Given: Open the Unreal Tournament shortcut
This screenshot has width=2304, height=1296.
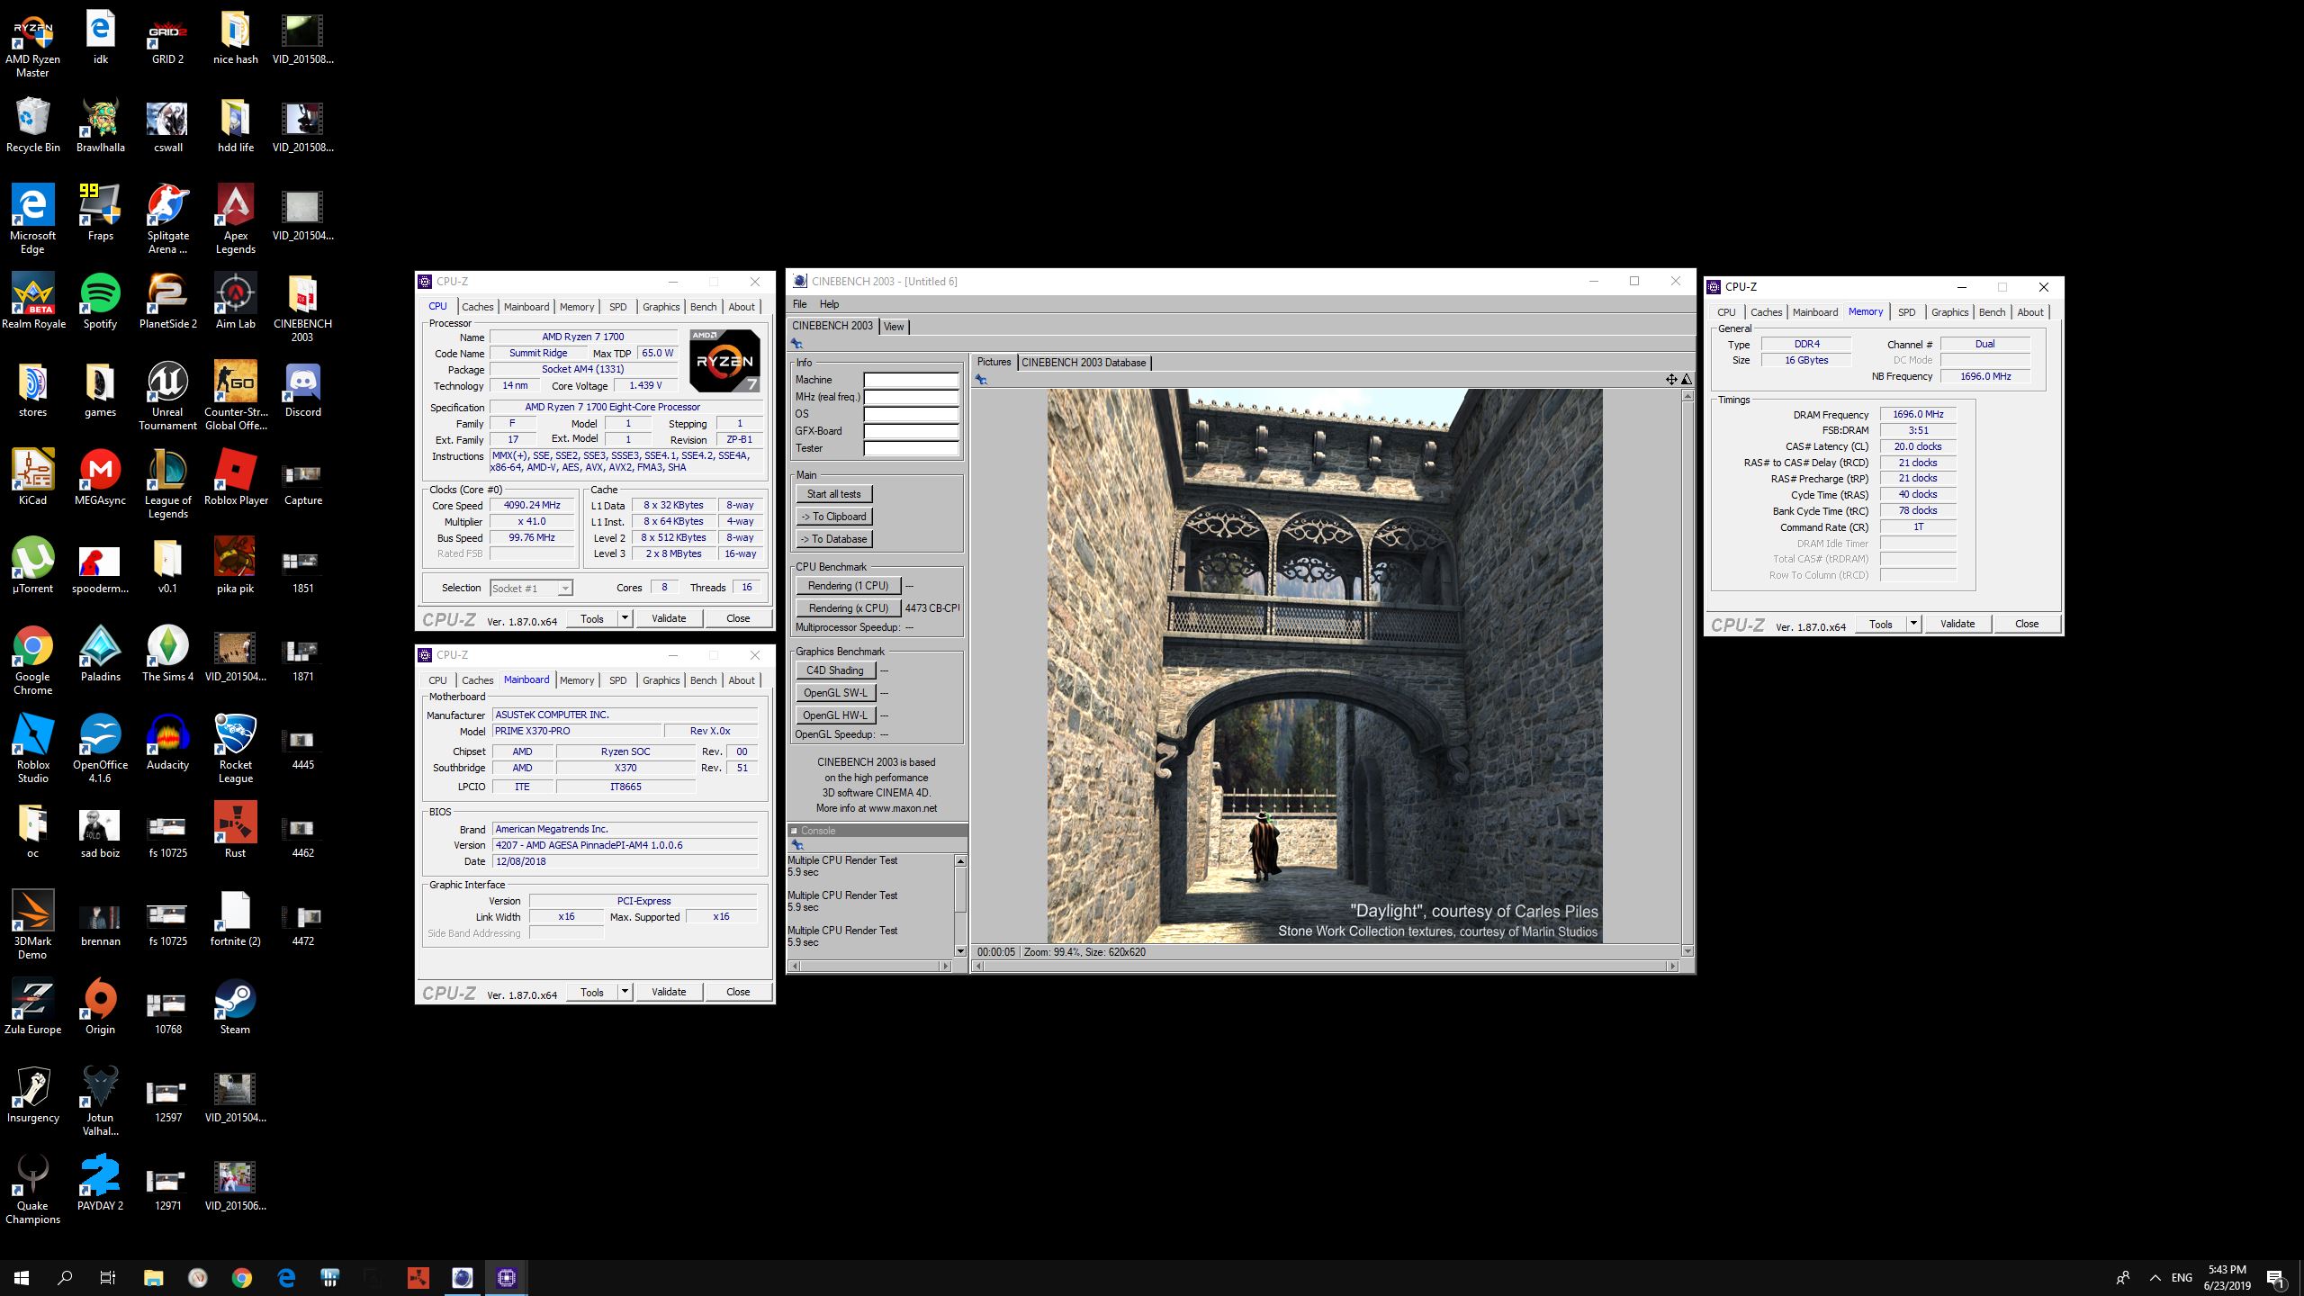Looking at the screenshot, I should pos(167,397).
